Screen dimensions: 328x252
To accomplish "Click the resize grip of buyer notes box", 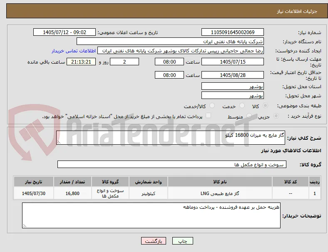I will click(x=25, y=226).
